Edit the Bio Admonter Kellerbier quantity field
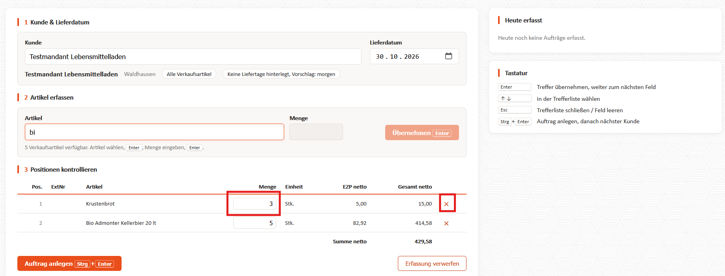Image resolution: width=725 pixels, height=276 pixels. [x=255, y=223]
